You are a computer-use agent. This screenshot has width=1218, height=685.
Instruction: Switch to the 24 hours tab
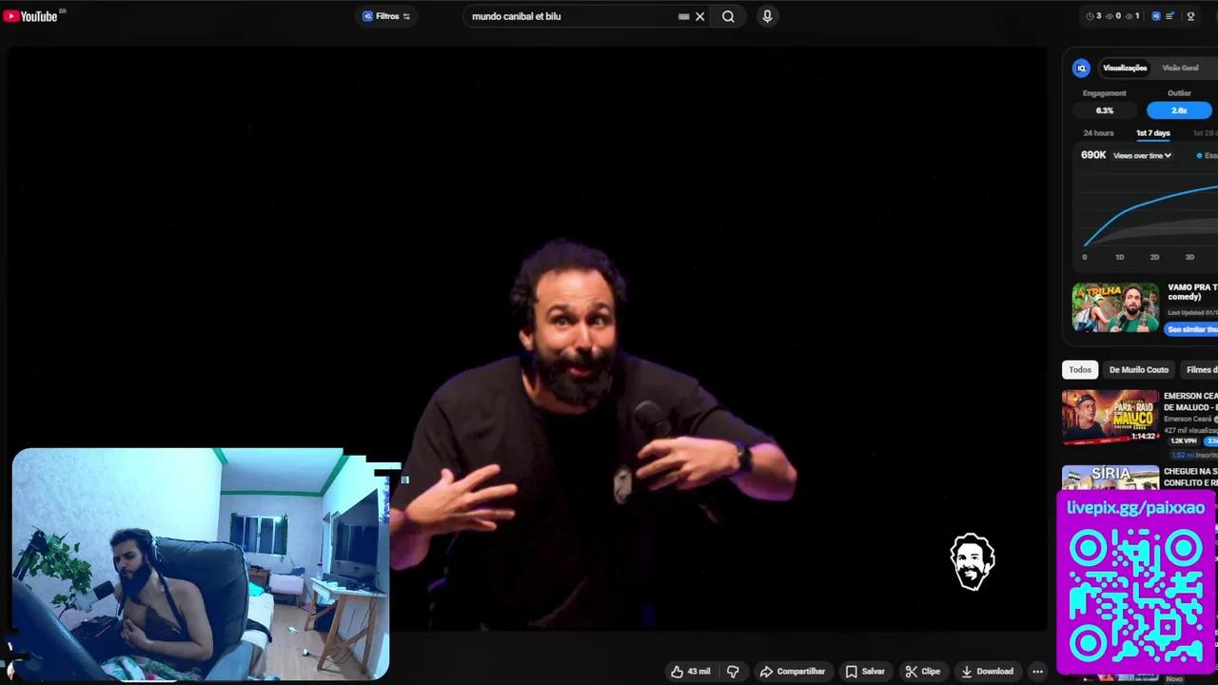pyautogui.click(x=1098, y=133)
